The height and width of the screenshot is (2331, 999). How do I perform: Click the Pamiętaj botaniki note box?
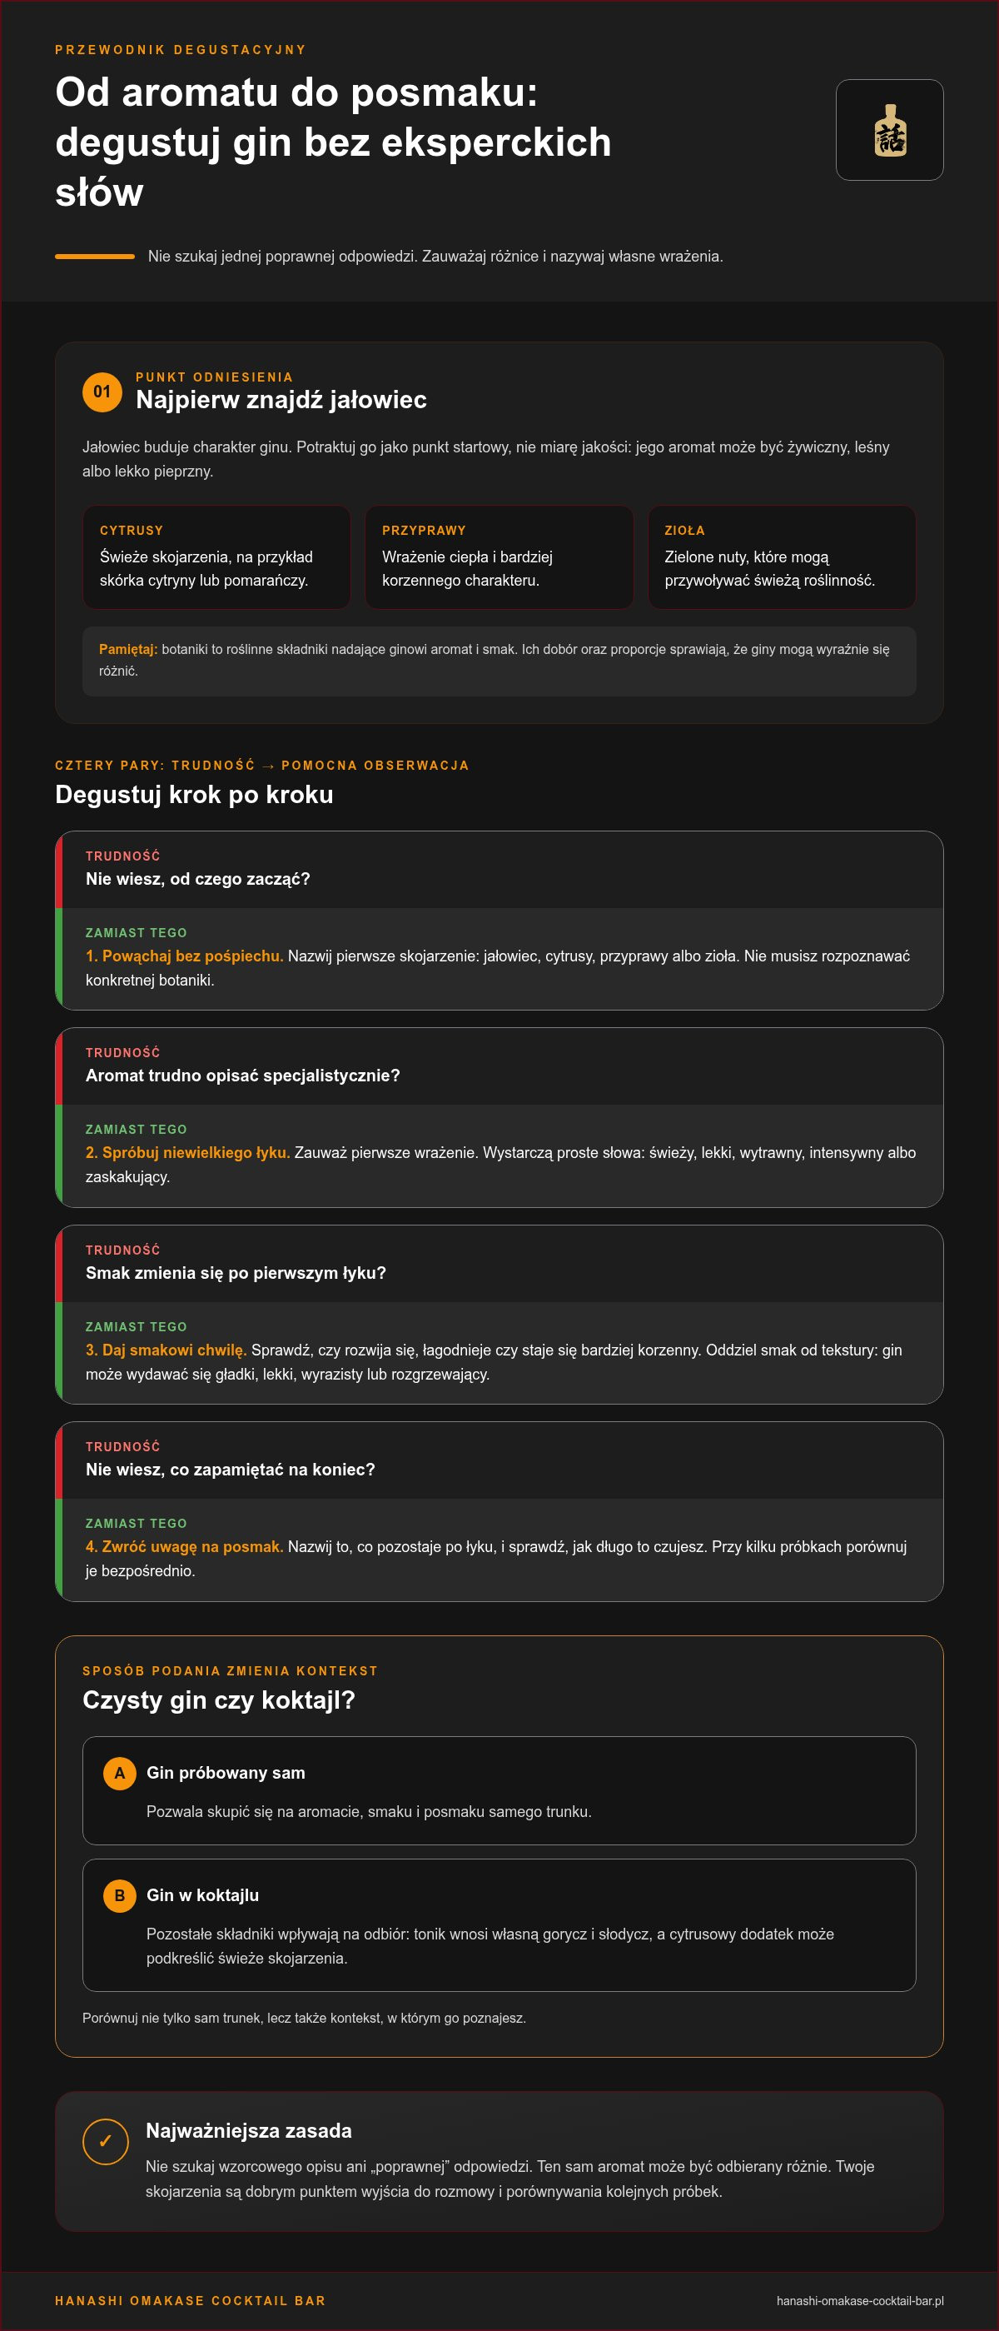pos(499,661)
